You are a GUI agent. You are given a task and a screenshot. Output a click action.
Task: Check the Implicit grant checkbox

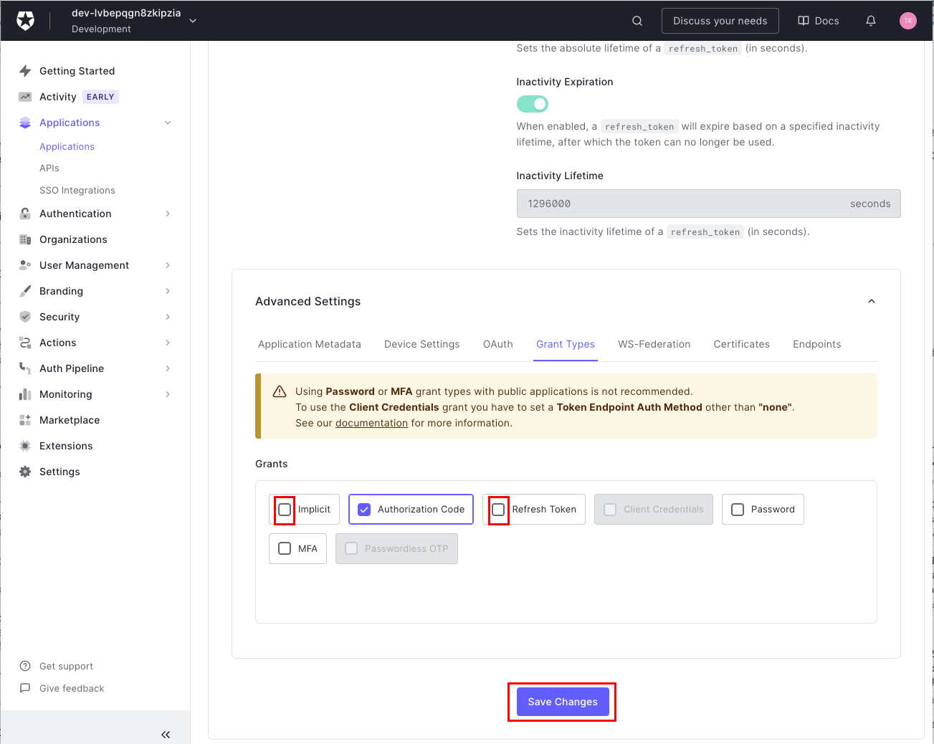pyautogui.click(x=285, y=510)
